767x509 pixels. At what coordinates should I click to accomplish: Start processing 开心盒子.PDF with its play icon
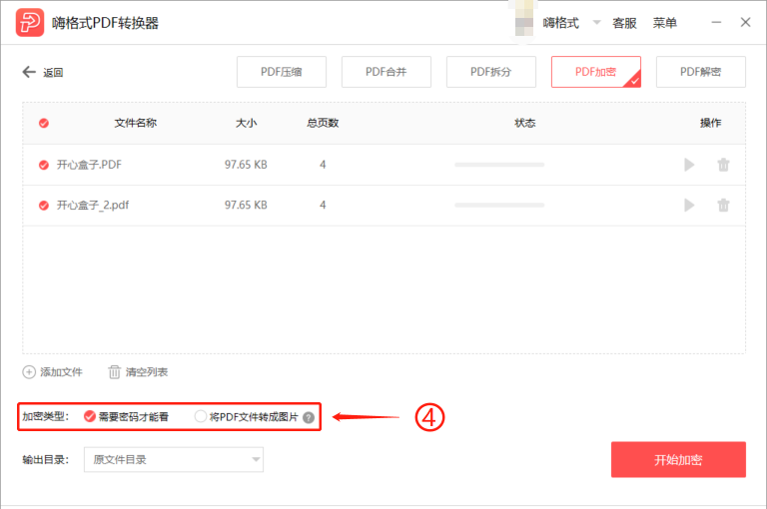[689, 165]
